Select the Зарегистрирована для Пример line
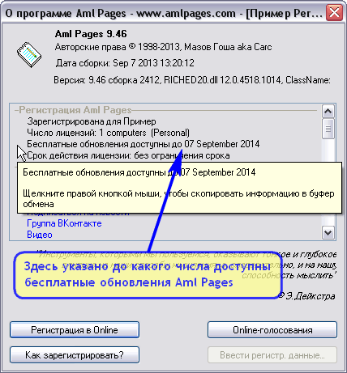The width and height of the screenshot is (347, 373). tap(92, 121)
